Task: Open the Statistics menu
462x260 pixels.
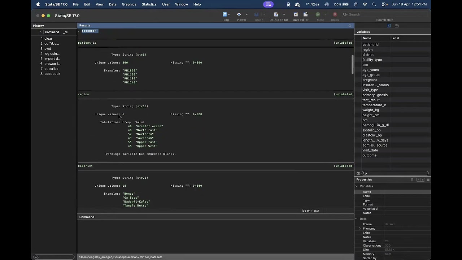Action: [149, 4]
